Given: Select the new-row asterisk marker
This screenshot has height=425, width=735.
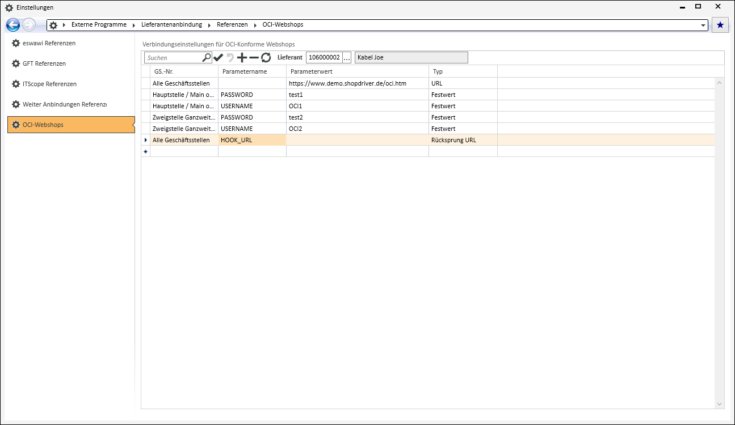Looking at the screenshot, I should pyautogui.click(x=145, y=151).
